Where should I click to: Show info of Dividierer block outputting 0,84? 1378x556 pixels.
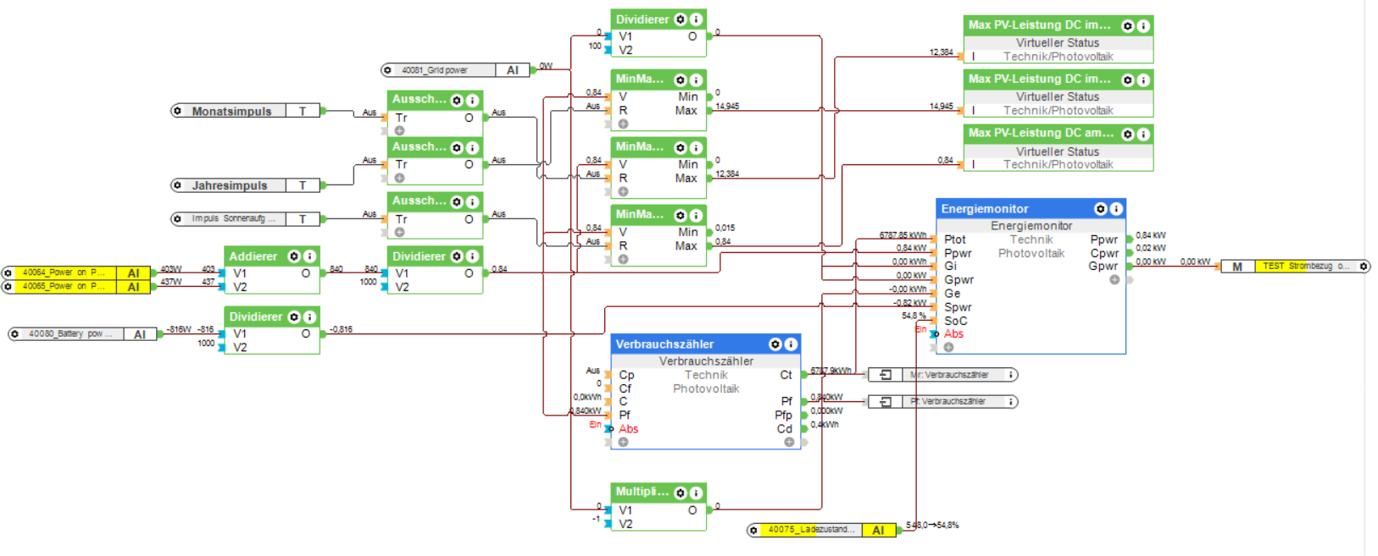tap(472, 256)
